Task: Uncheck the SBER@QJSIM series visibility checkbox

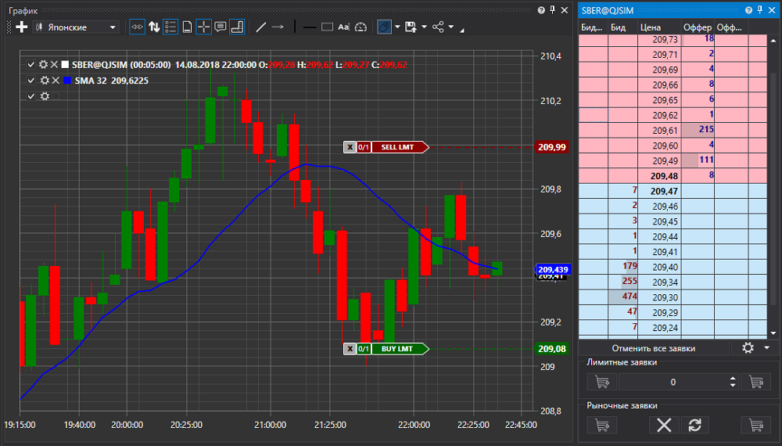Action: (31, 64)
